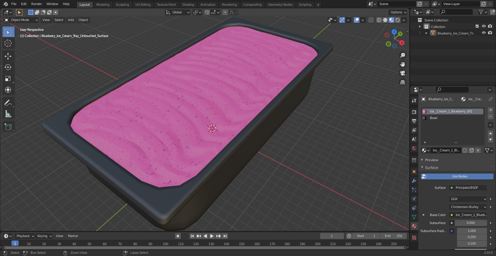This screenshot has height=256, width=496.
Task: Click the pan view hand icon
Action: (x=403, y=64)
